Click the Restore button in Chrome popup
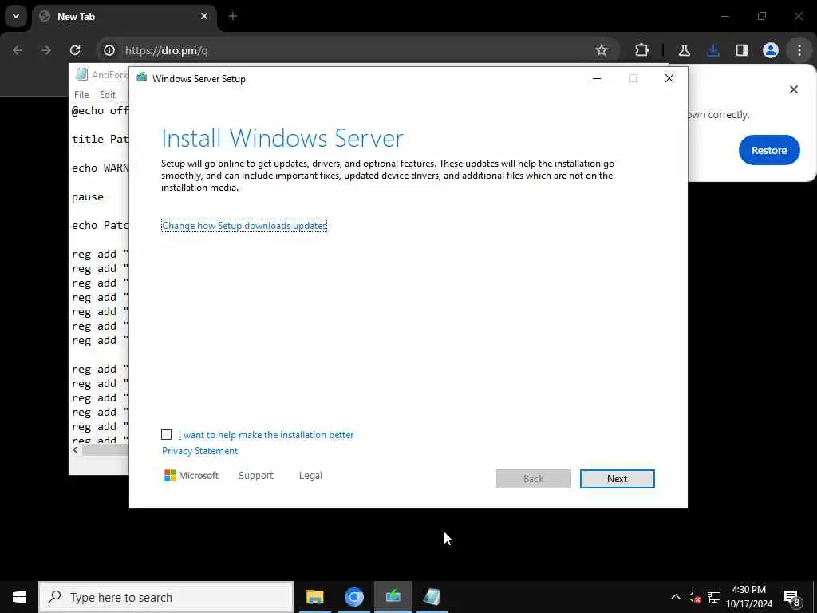The image size is (817, 613). [x=769, y=150]
